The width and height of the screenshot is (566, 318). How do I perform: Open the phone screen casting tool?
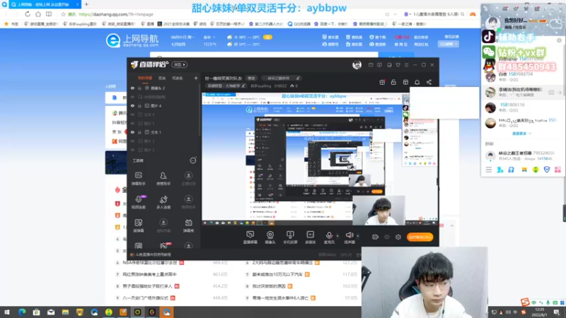point(290,237)
